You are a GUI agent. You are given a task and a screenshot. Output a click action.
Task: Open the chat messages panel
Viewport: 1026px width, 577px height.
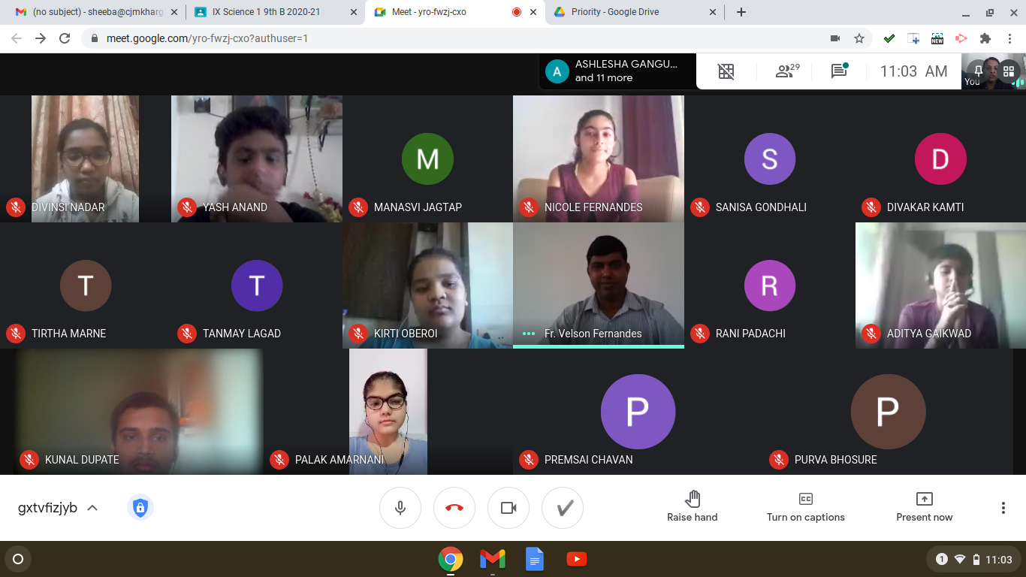pos(840,71)
